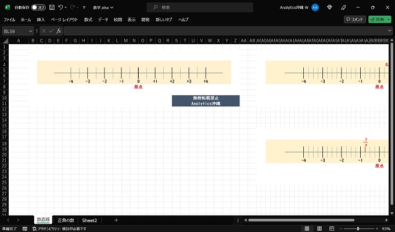Image resolution: width=395 pixels, height=232 pixels.
Task: Switch to Normal view icon
Action: point(307,229)
